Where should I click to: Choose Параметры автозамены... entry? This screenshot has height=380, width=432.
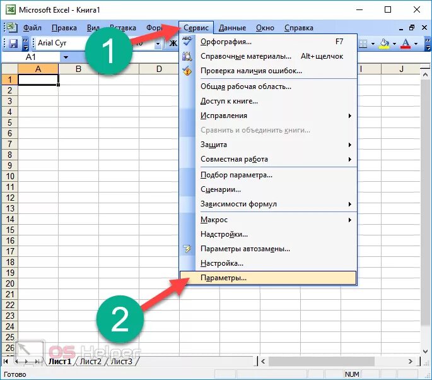pyautogui.click(x=268, y=249)
